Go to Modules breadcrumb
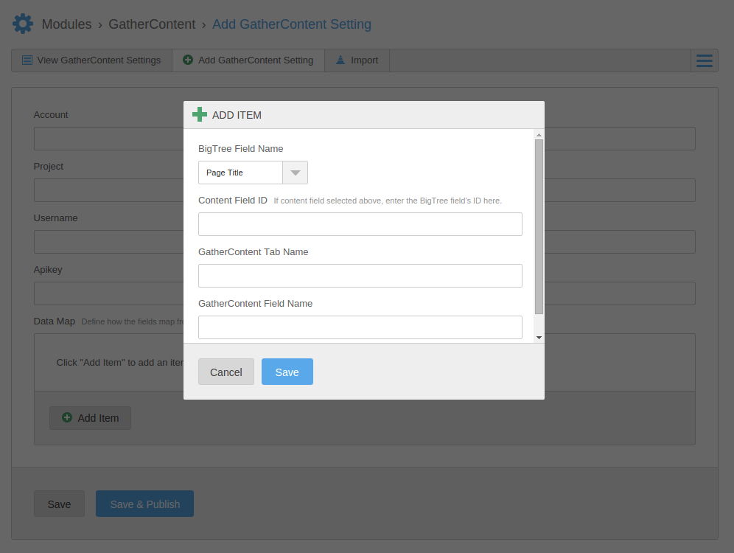734x553 pixels. pos(66,24)
